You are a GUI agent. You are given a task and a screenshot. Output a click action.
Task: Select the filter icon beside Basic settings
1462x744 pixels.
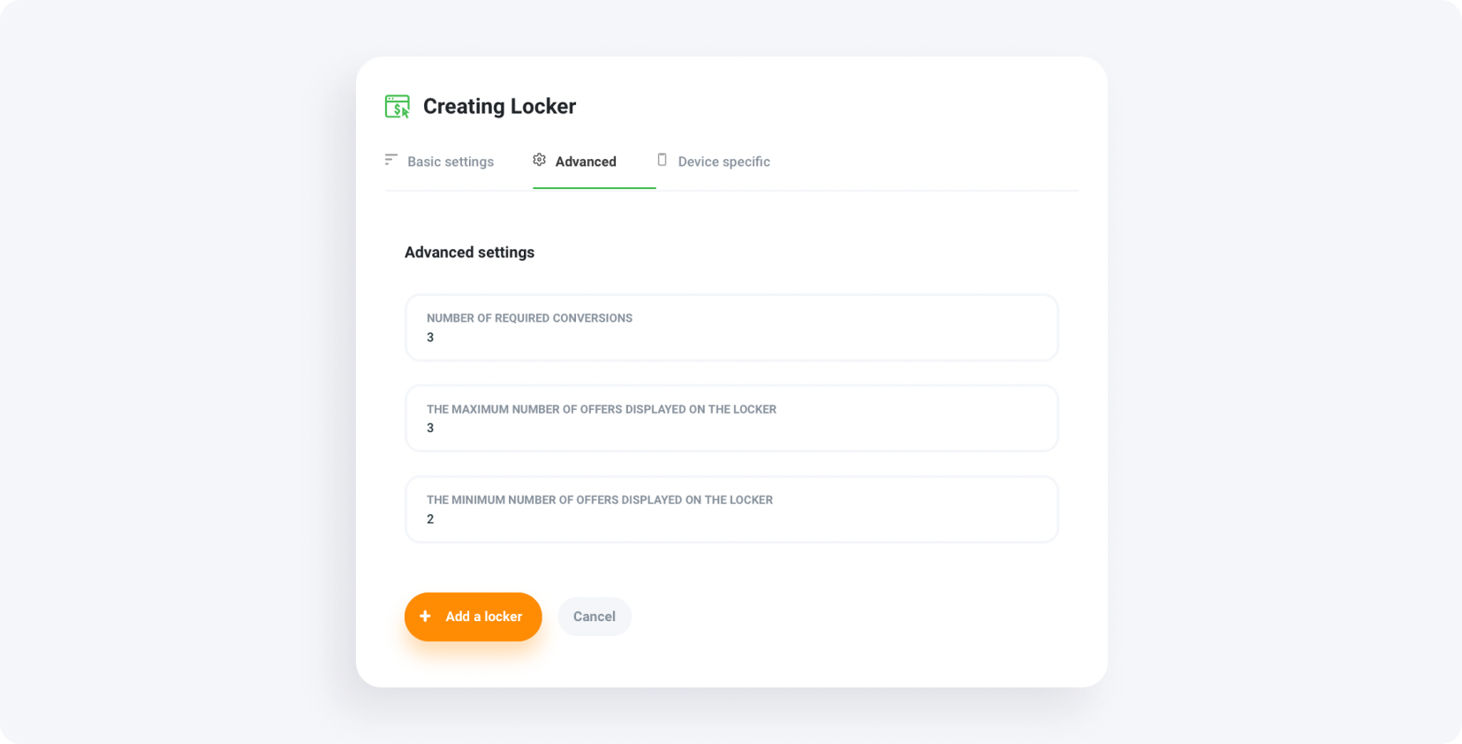391,160
